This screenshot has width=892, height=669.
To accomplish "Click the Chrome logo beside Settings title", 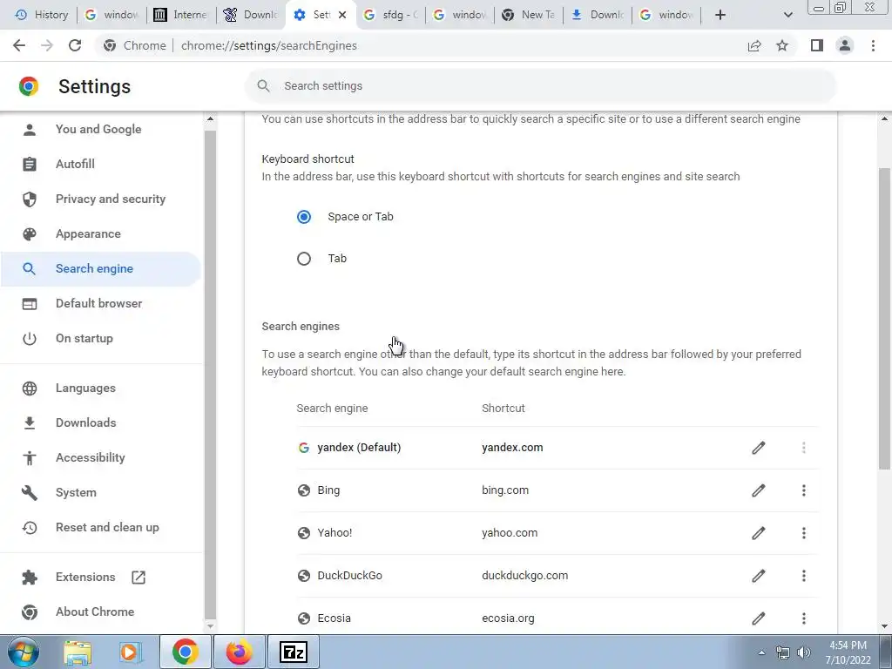I will (29, 86).
